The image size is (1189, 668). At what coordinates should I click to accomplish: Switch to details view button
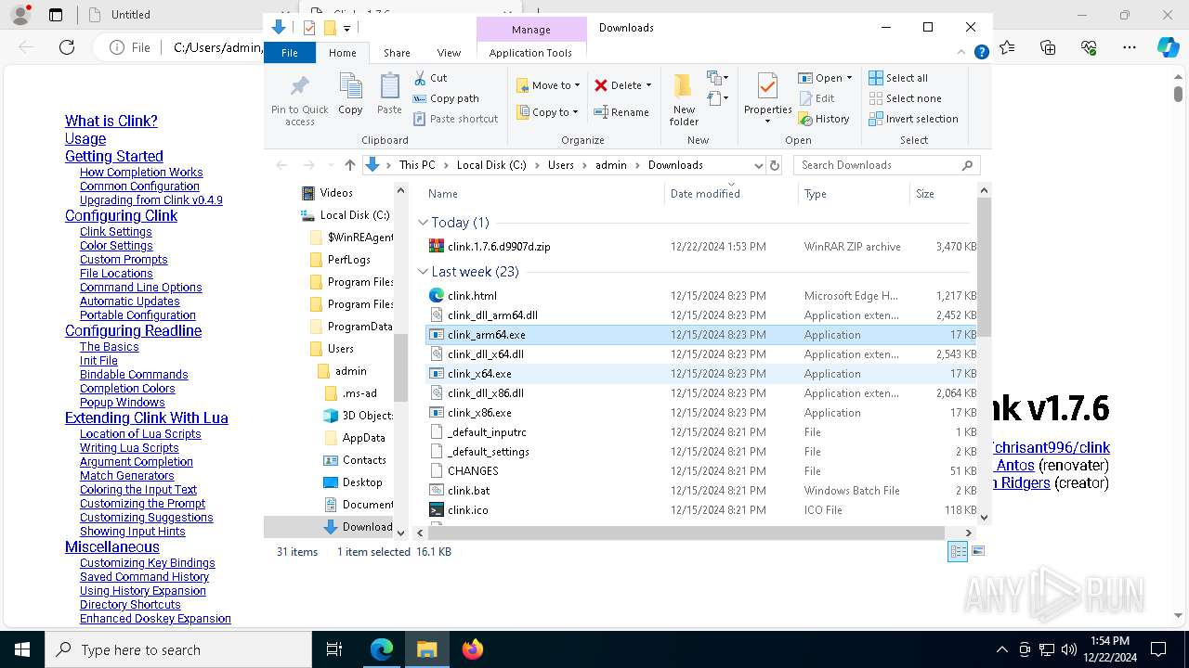(x=957, y=551)
